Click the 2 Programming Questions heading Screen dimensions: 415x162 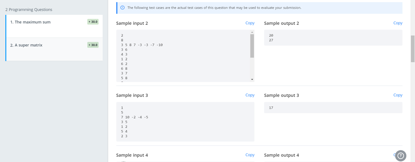click(x=29, y=10)
